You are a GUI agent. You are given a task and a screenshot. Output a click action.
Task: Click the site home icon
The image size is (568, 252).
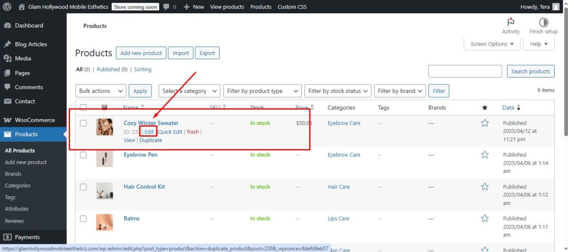coord(22,7)
